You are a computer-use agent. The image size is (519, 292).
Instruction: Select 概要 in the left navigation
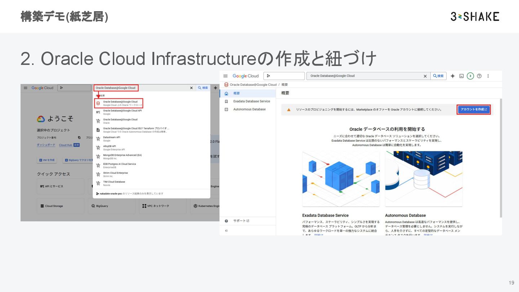[x=248, y=93]
